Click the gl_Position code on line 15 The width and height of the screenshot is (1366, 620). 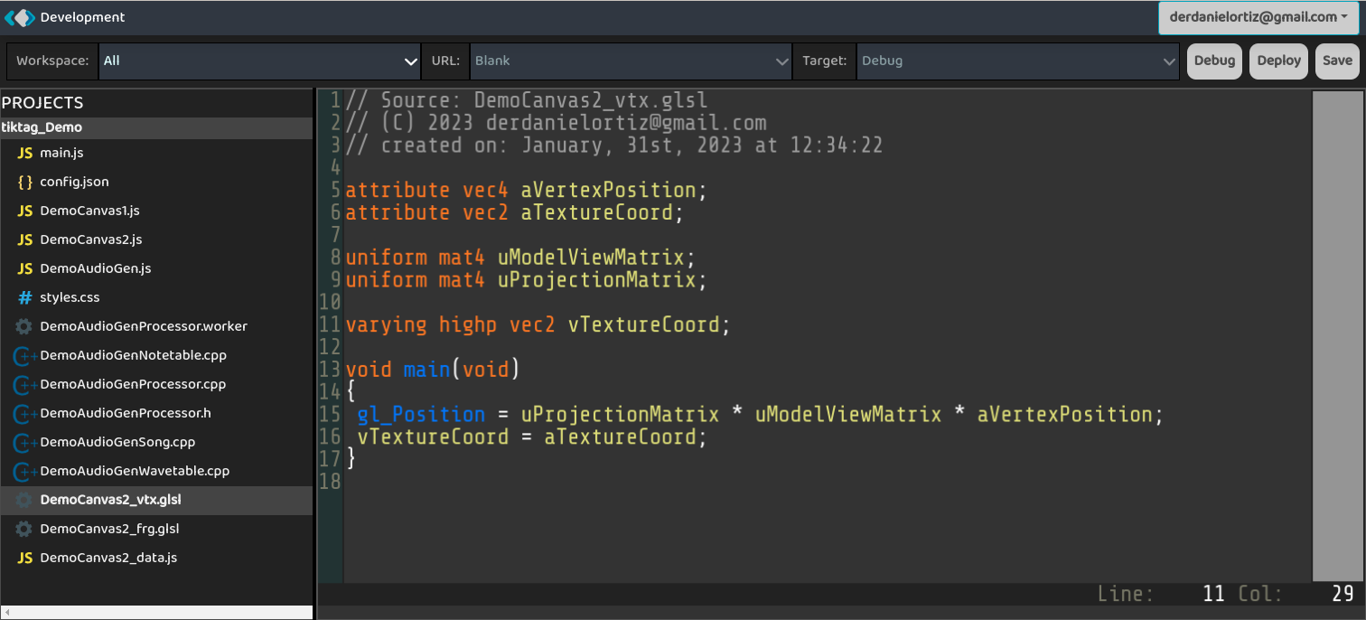tap(421, 415)
